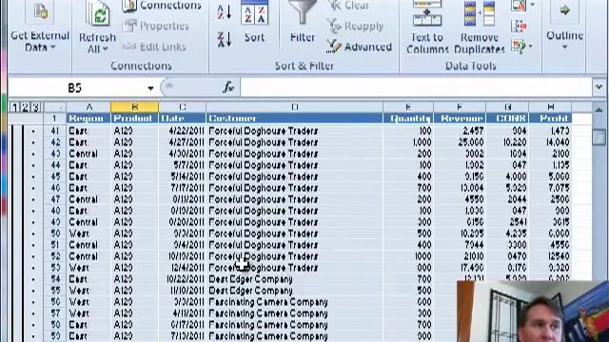Expand the formula bar
609x342 pixels.
(599, 87)
